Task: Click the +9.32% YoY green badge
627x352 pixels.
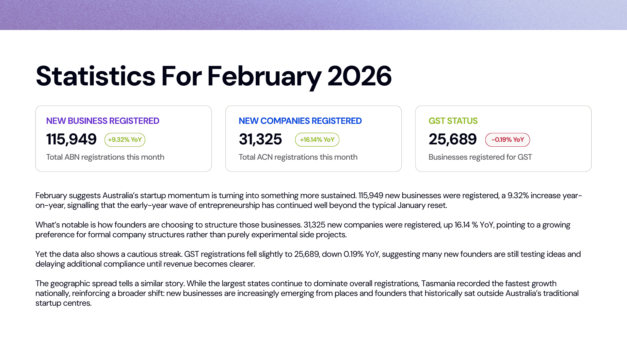Action: click(x=125, y=140)
